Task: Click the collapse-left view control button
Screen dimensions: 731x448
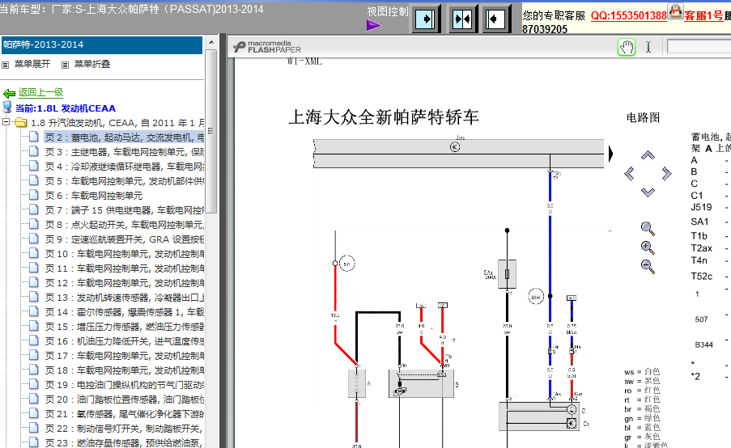Action: pos(495,19)
